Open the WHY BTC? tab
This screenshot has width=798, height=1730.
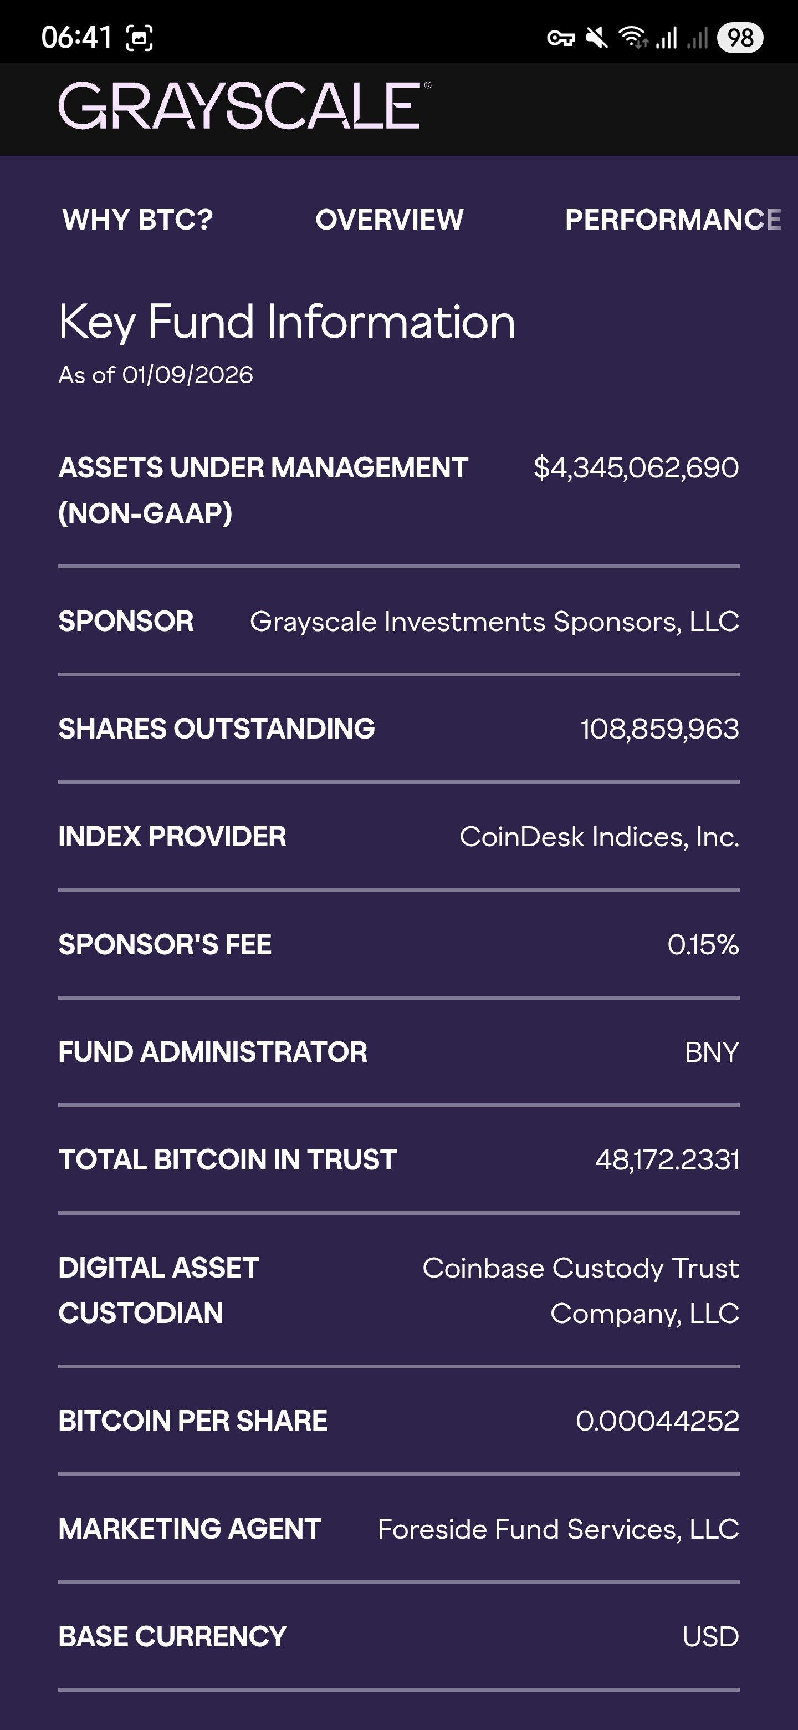137,220
